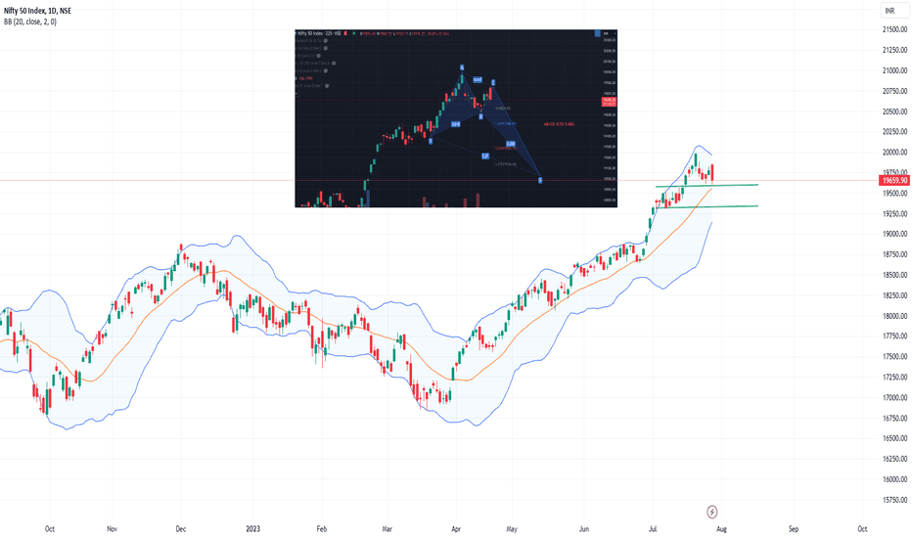Click the 18000.00 price axis label
Image resolution: width=912 pixels, height=538 pixels.
tap(895, 316)
